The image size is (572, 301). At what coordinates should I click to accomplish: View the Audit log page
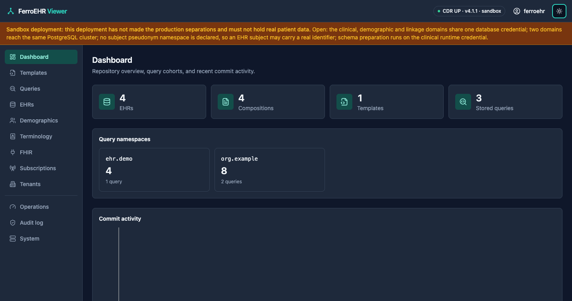tap(41, 223)
